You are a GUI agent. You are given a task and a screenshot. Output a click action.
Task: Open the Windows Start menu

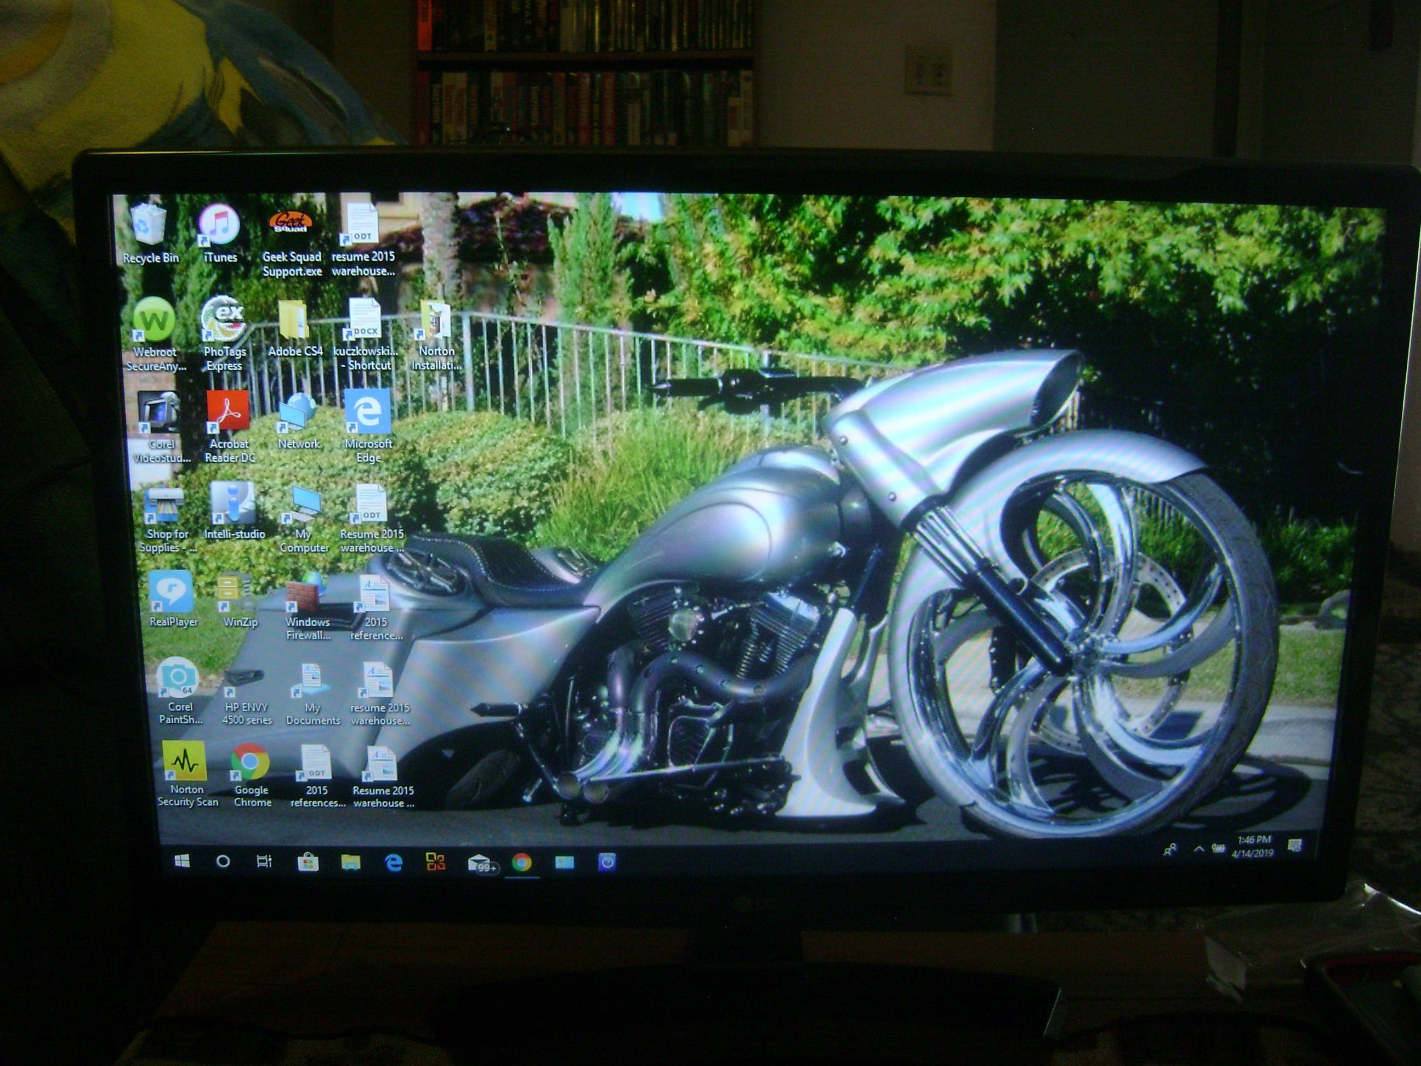point(182,861)
